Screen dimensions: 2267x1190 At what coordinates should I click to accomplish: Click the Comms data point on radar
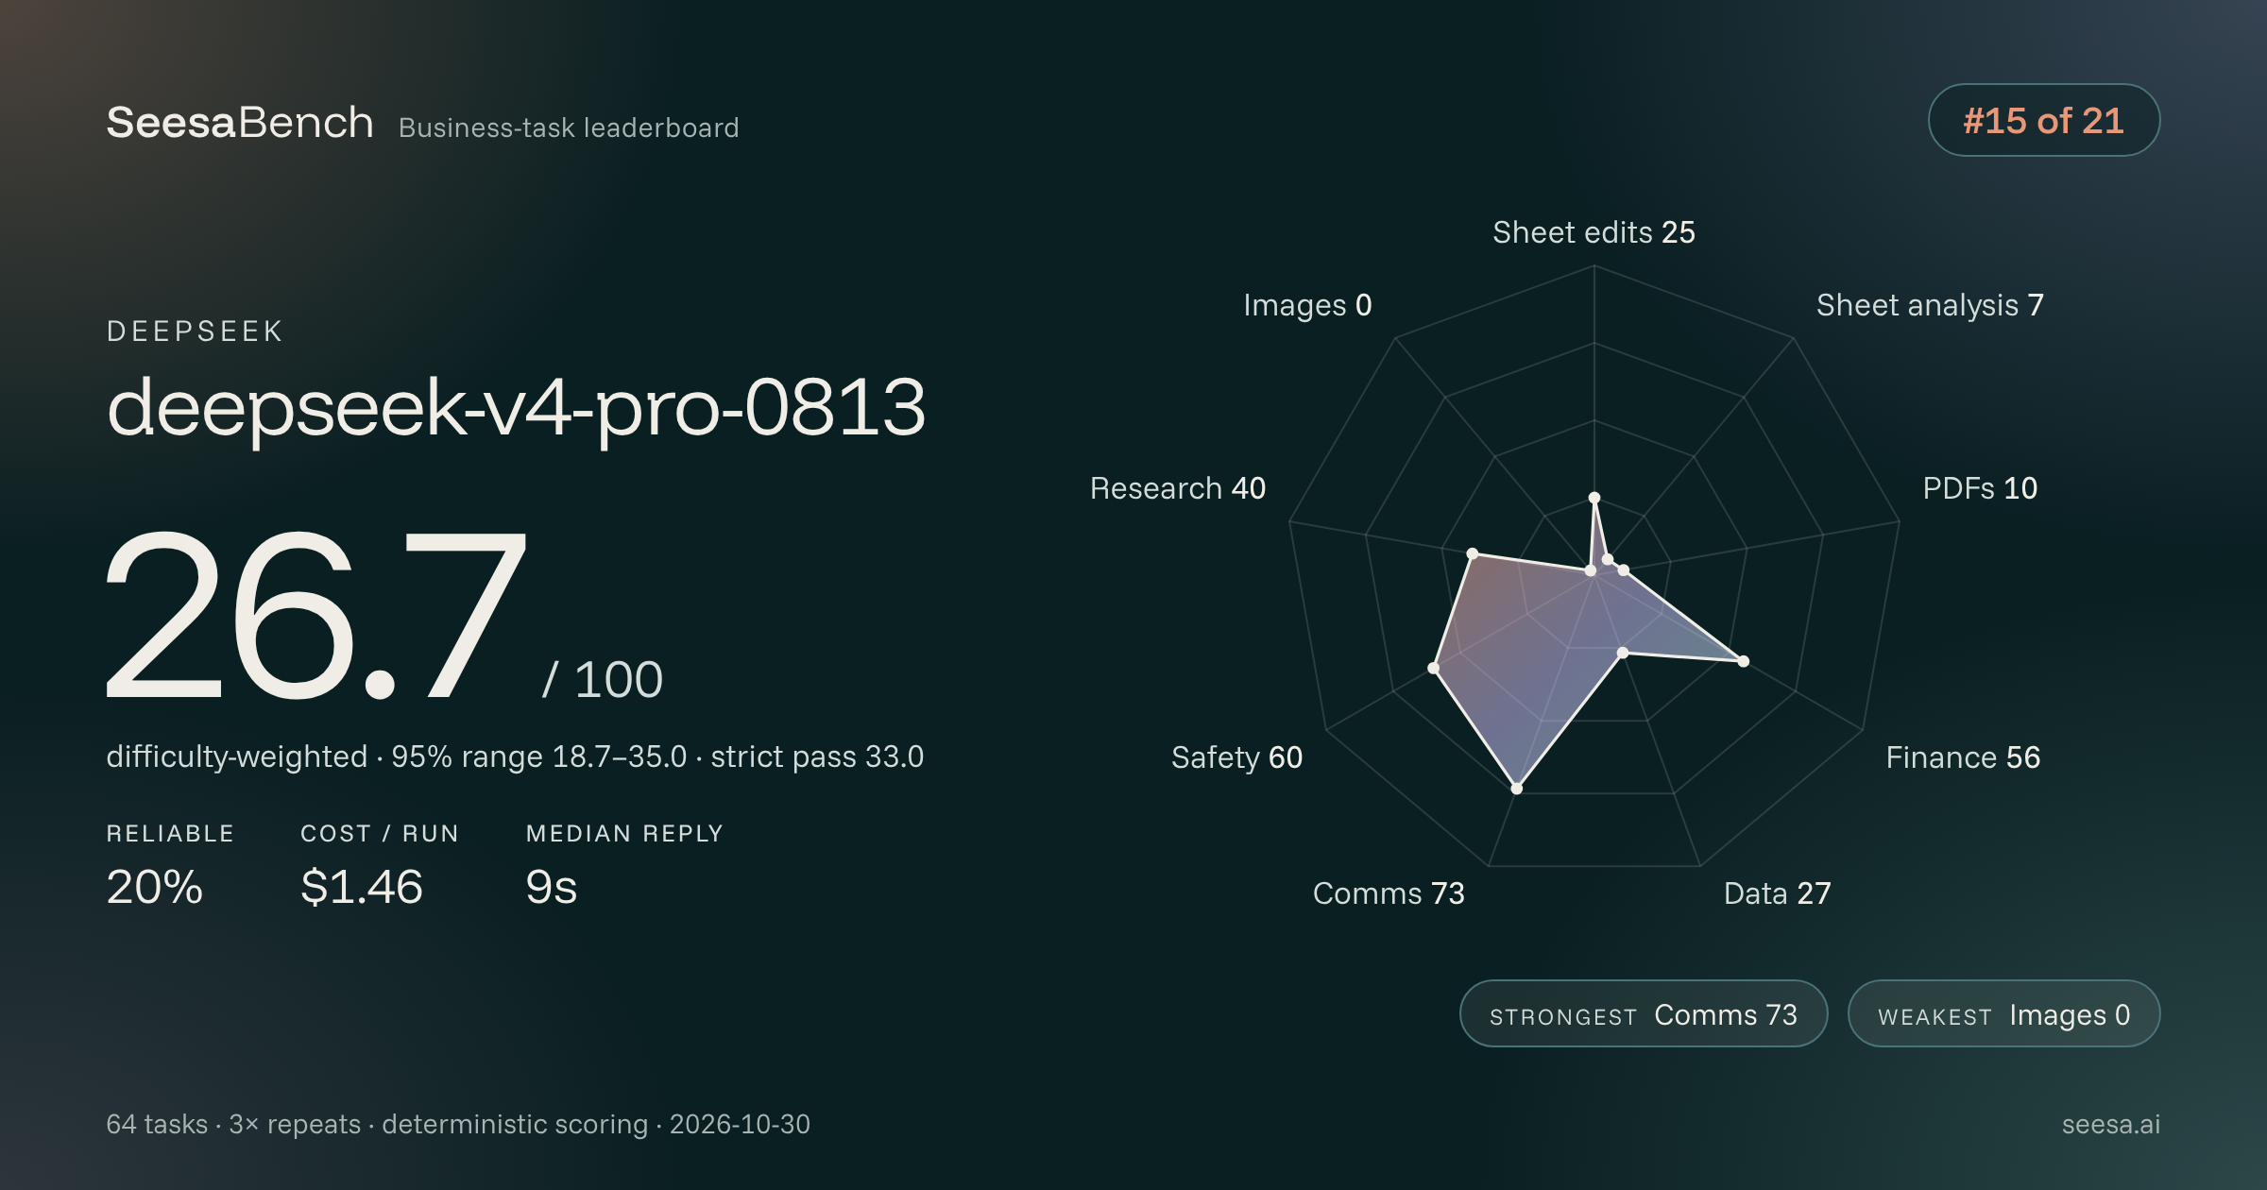tap(1517, 788)
